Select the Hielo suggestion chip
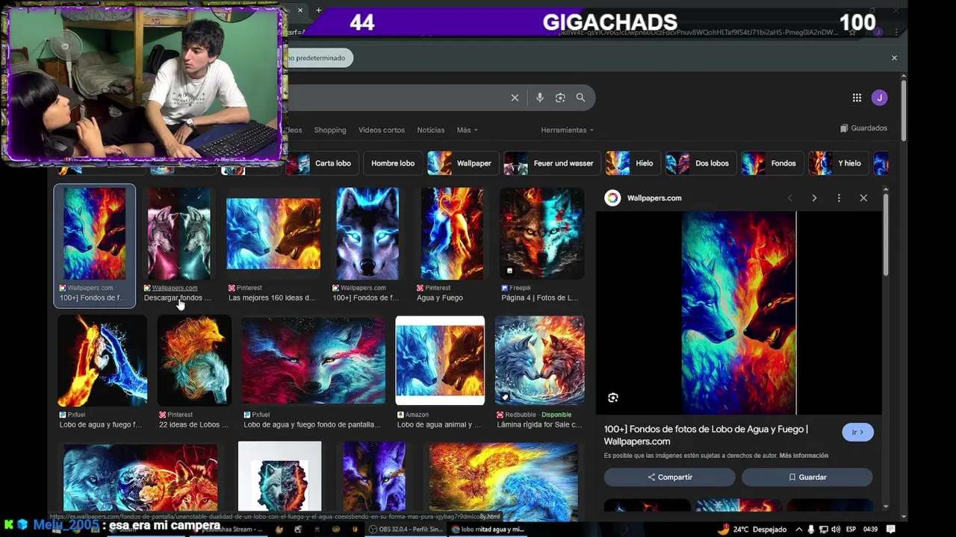Viewport: 956px width, 537px height. click(633, 163)
